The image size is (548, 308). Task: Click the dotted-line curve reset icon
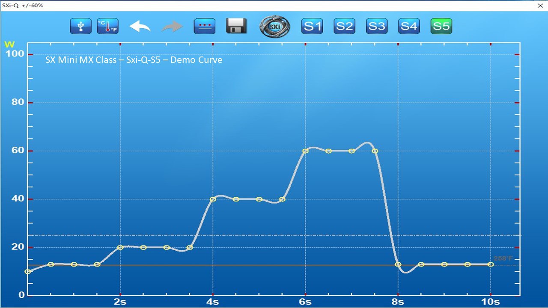[204, 27]
